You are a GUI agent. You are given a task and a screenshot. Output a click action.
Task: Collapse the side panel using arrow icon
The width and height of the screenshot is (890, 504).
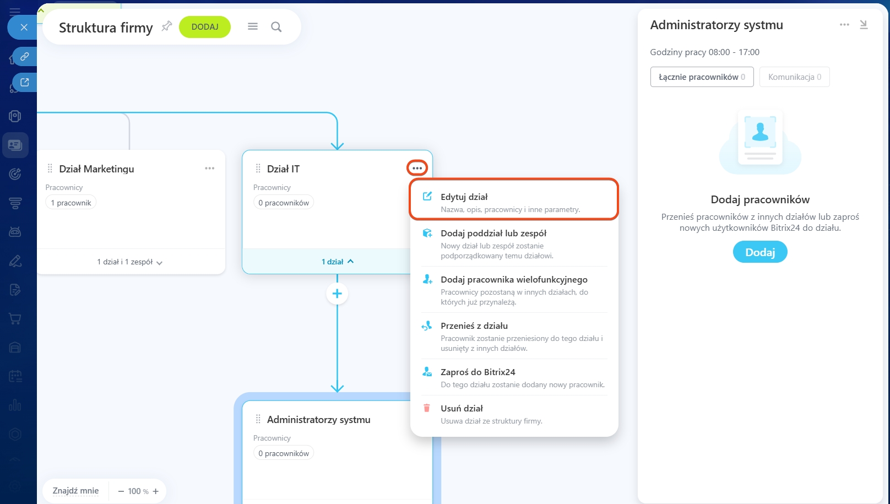(864, 25)
